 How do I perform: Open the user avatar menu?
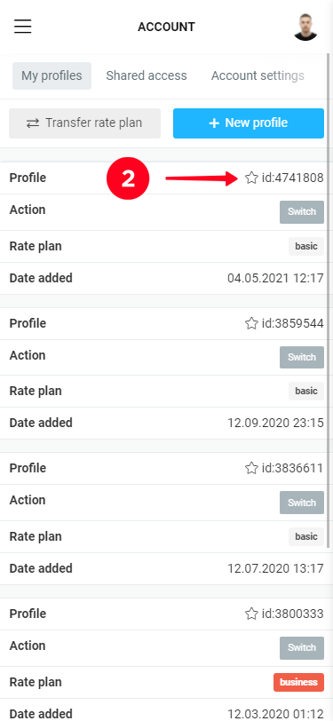click(x=305, y=27)
